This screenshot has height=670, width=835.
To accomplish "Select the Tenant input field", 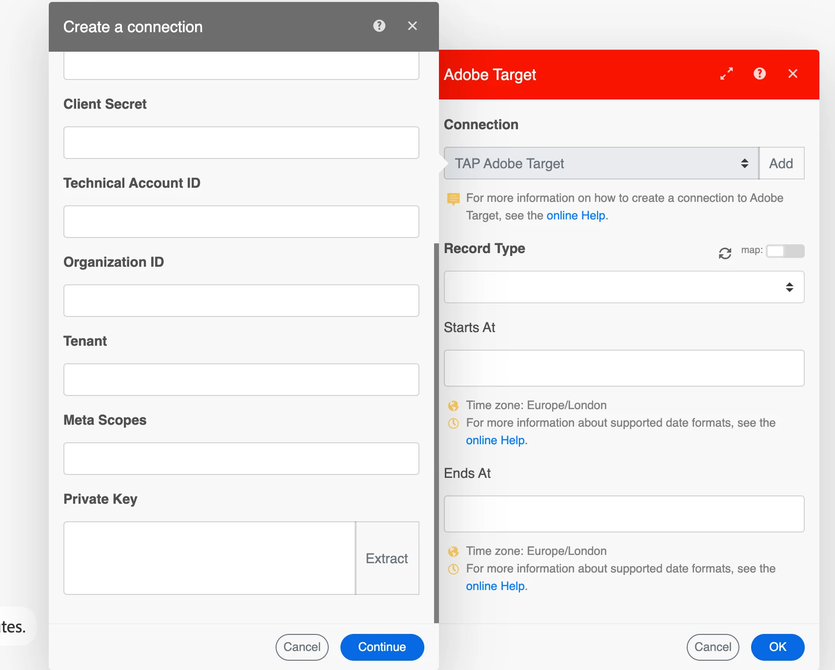I will click(x=241, y=380).
